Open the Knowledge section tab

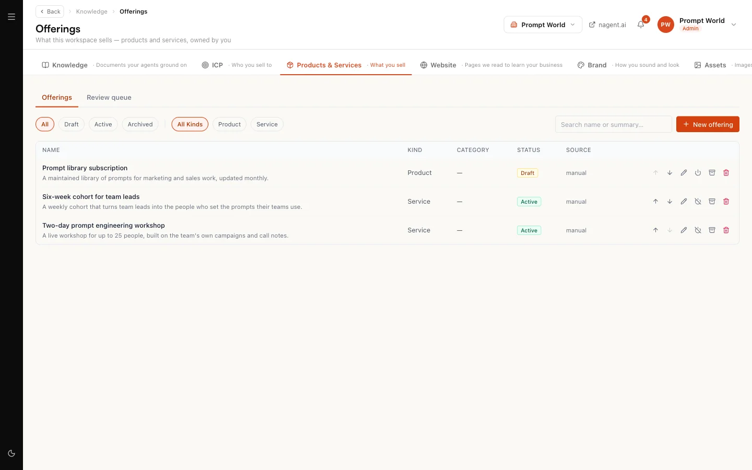[x=114, y=65]
